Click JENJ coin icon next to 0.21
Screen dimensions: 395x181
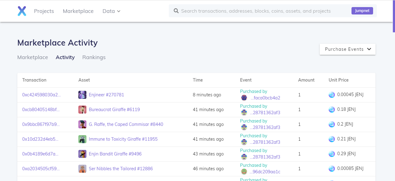point(332,139)
